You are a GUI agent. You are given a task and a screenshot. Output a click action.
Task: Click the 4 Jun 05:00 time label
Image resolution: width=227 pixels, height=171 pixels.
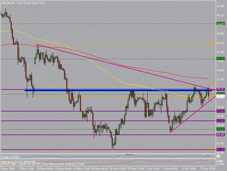pos(171,169)
